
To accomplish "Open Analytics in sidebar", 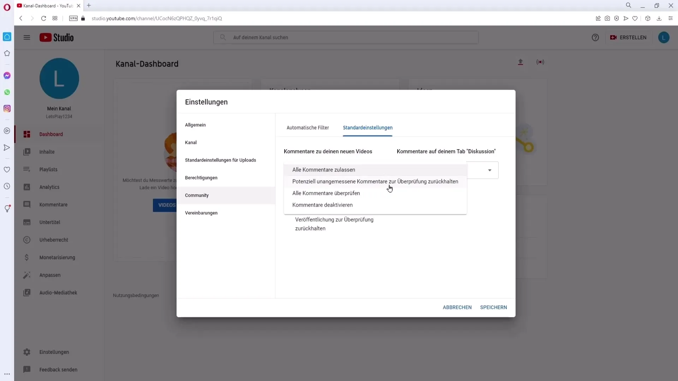I will [x=49, y=187].
